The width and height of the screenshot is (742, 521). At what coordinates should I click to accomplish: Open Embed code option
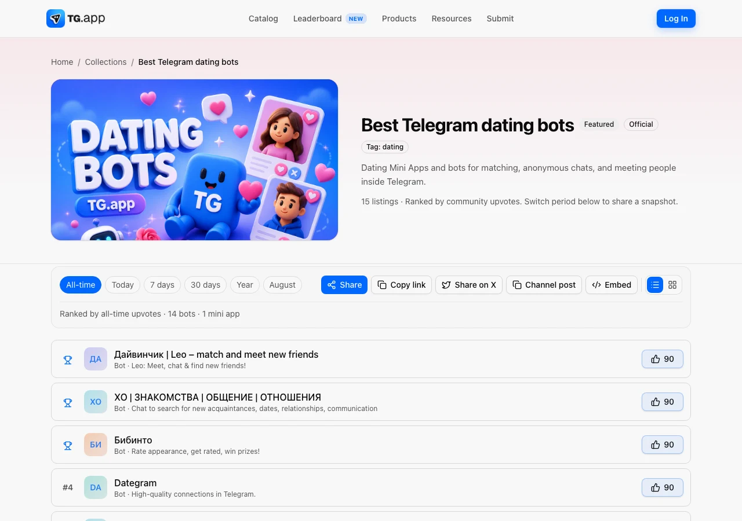pos(612,285)
